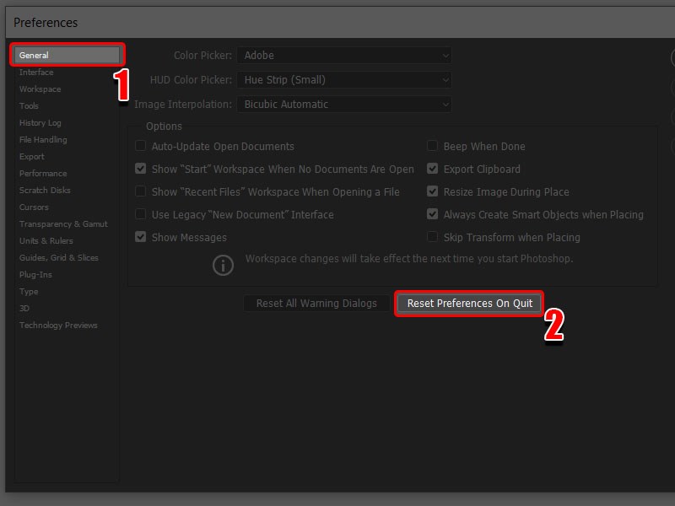Disable Export Clipboard
The width and height of the screenshot is (675, 506).
pos(433,169)
